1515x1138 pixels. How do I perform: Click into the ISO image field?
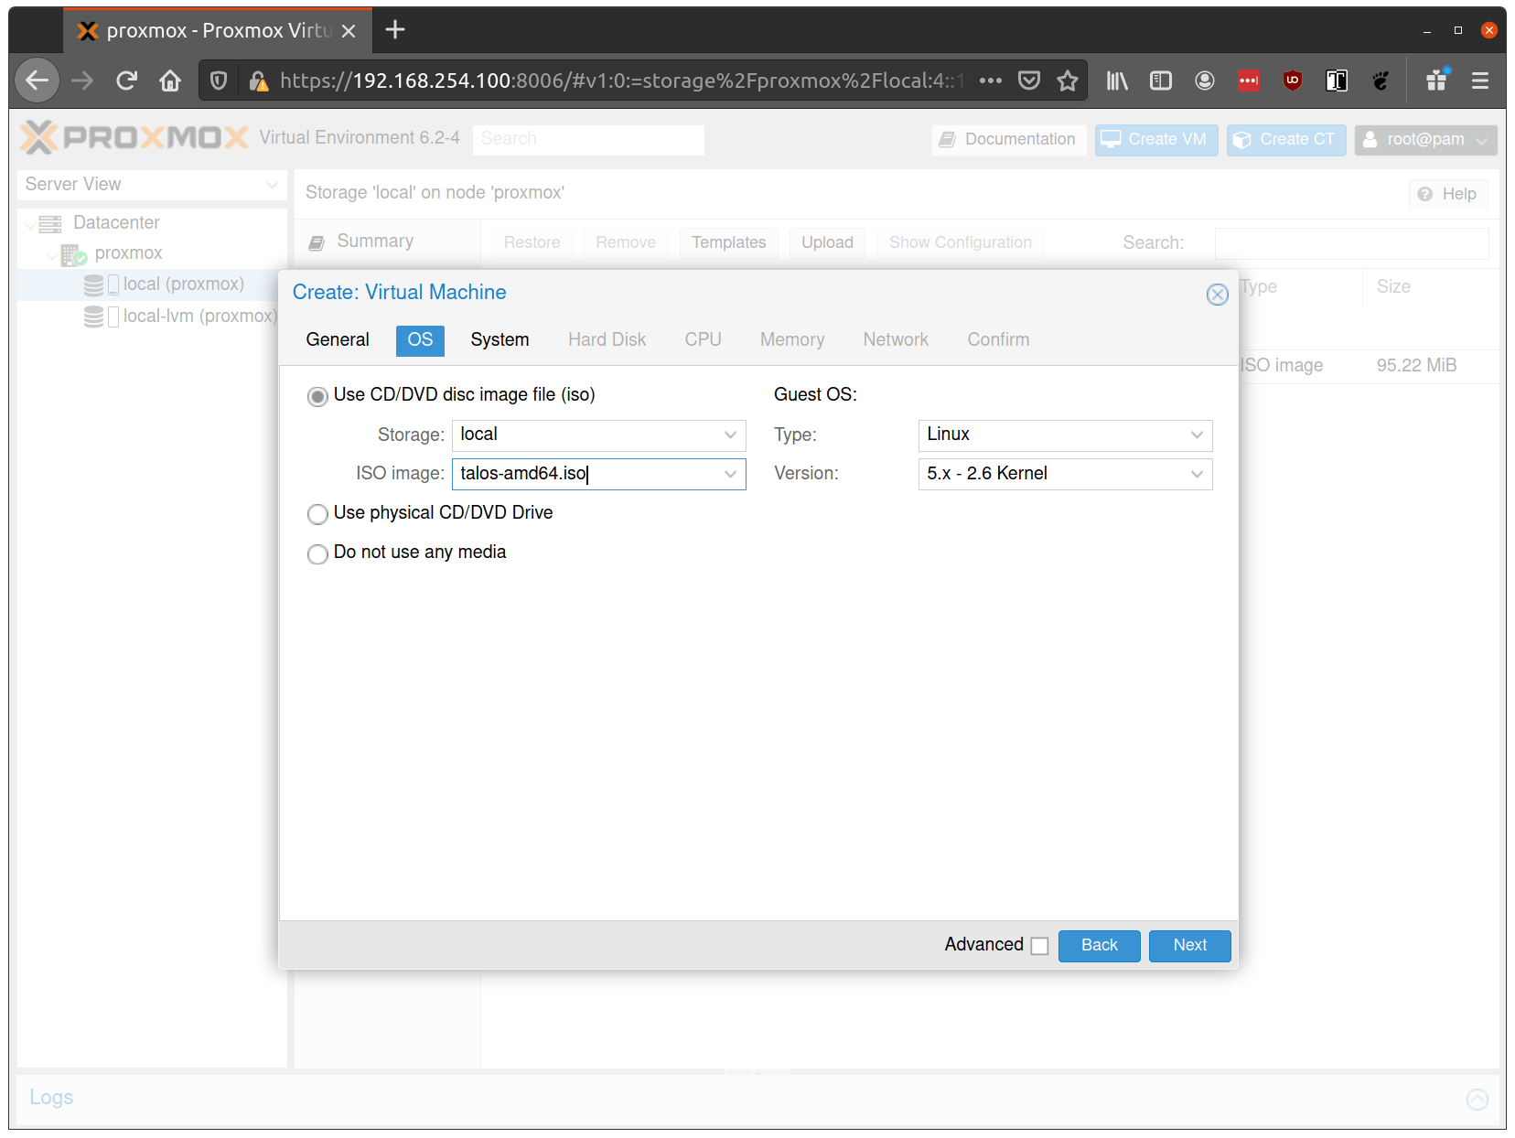tap(587, 474)
